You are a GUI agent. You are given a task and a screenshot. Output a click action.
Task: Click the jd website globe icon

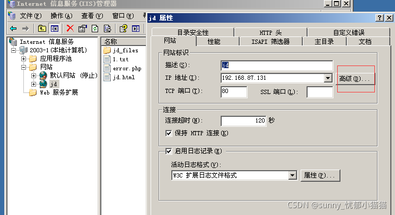coord(43,84)
